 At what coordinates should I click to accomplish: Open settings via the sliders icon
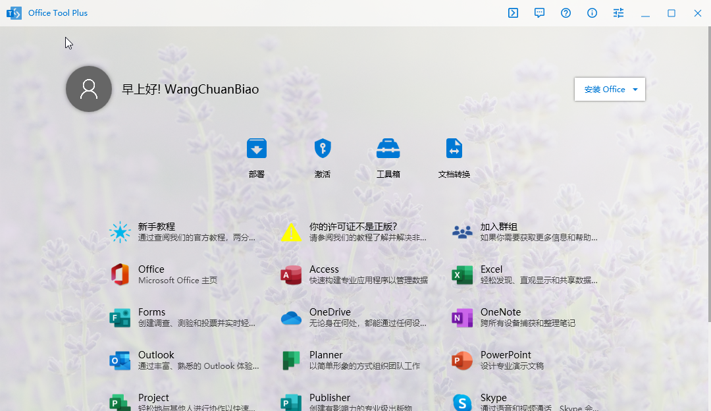coord(618,13)
